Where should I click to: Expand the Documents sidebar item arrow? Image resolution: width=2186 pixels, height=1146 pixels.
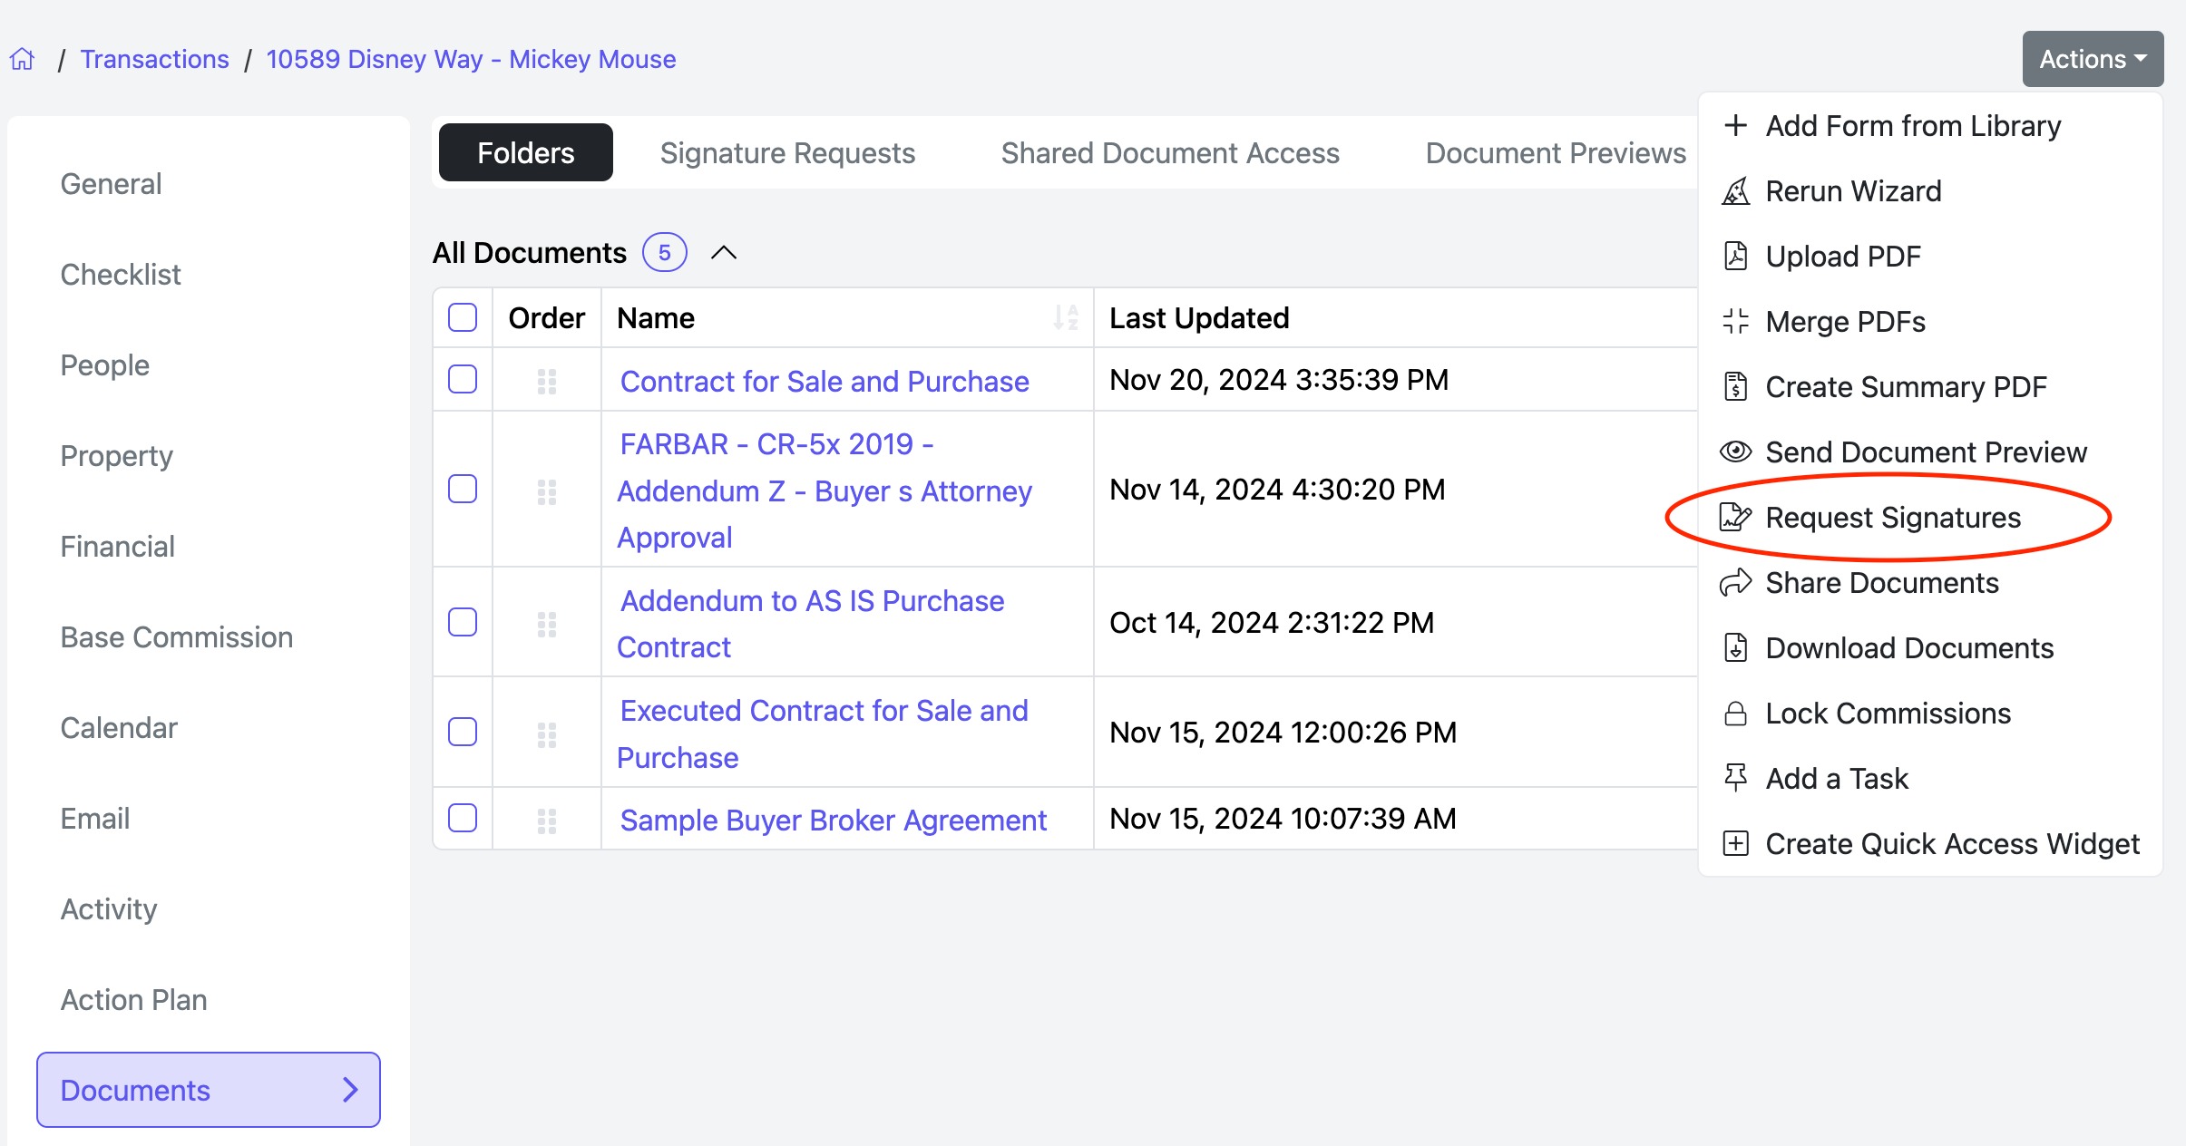350,1090
